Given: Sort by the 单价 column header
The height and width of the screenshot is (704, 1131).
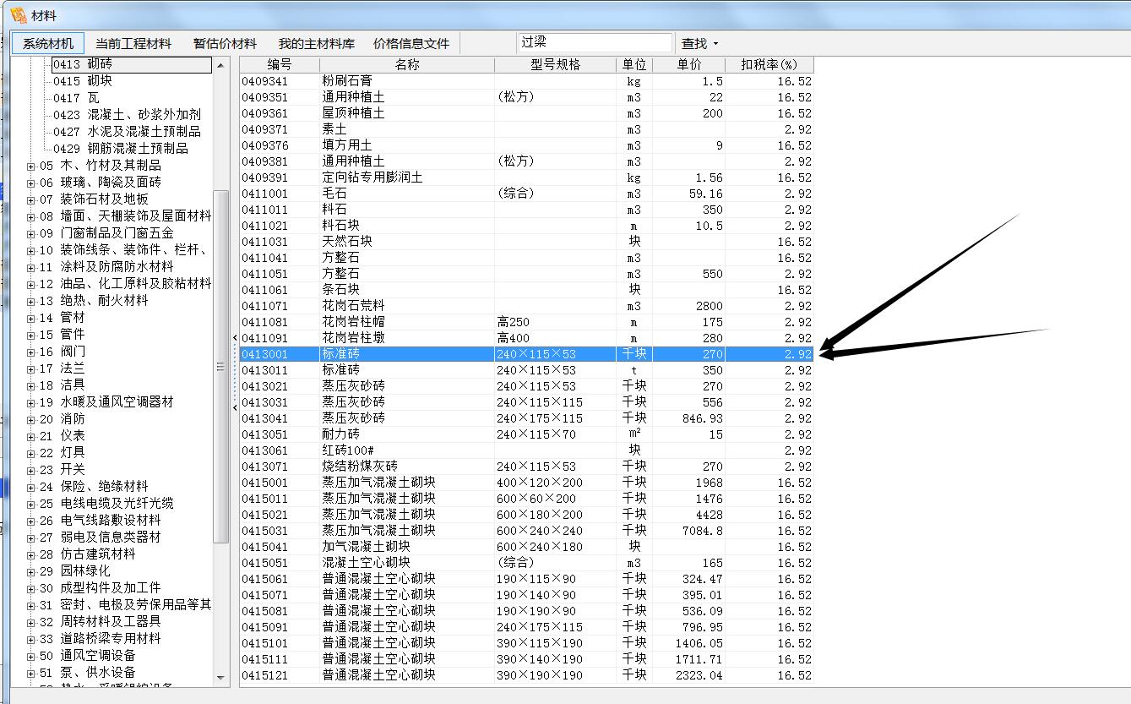Looking at the screenshot, I should click(x=688, y=65).
